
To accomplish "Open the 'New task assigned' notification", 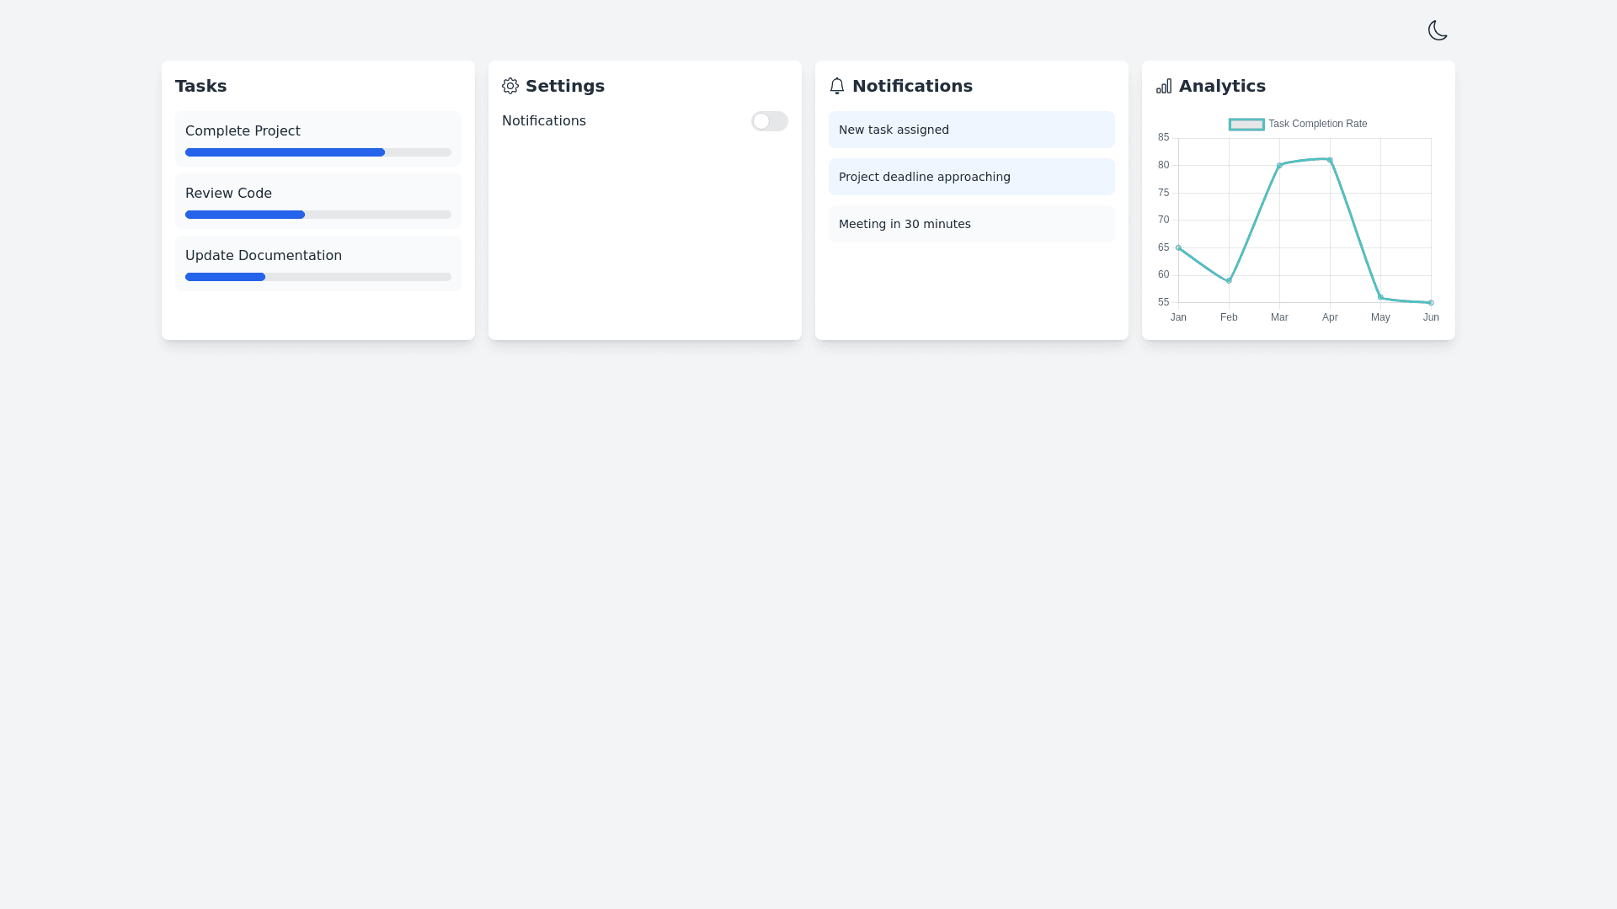I will point(971,130).
